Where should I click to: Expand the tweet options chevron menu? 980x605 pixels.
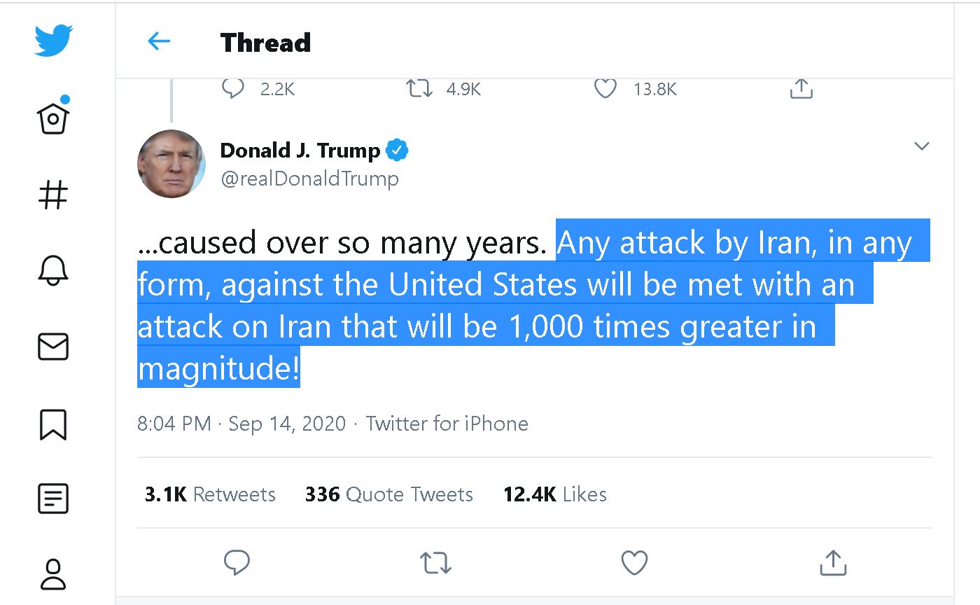tap(922, 146)
